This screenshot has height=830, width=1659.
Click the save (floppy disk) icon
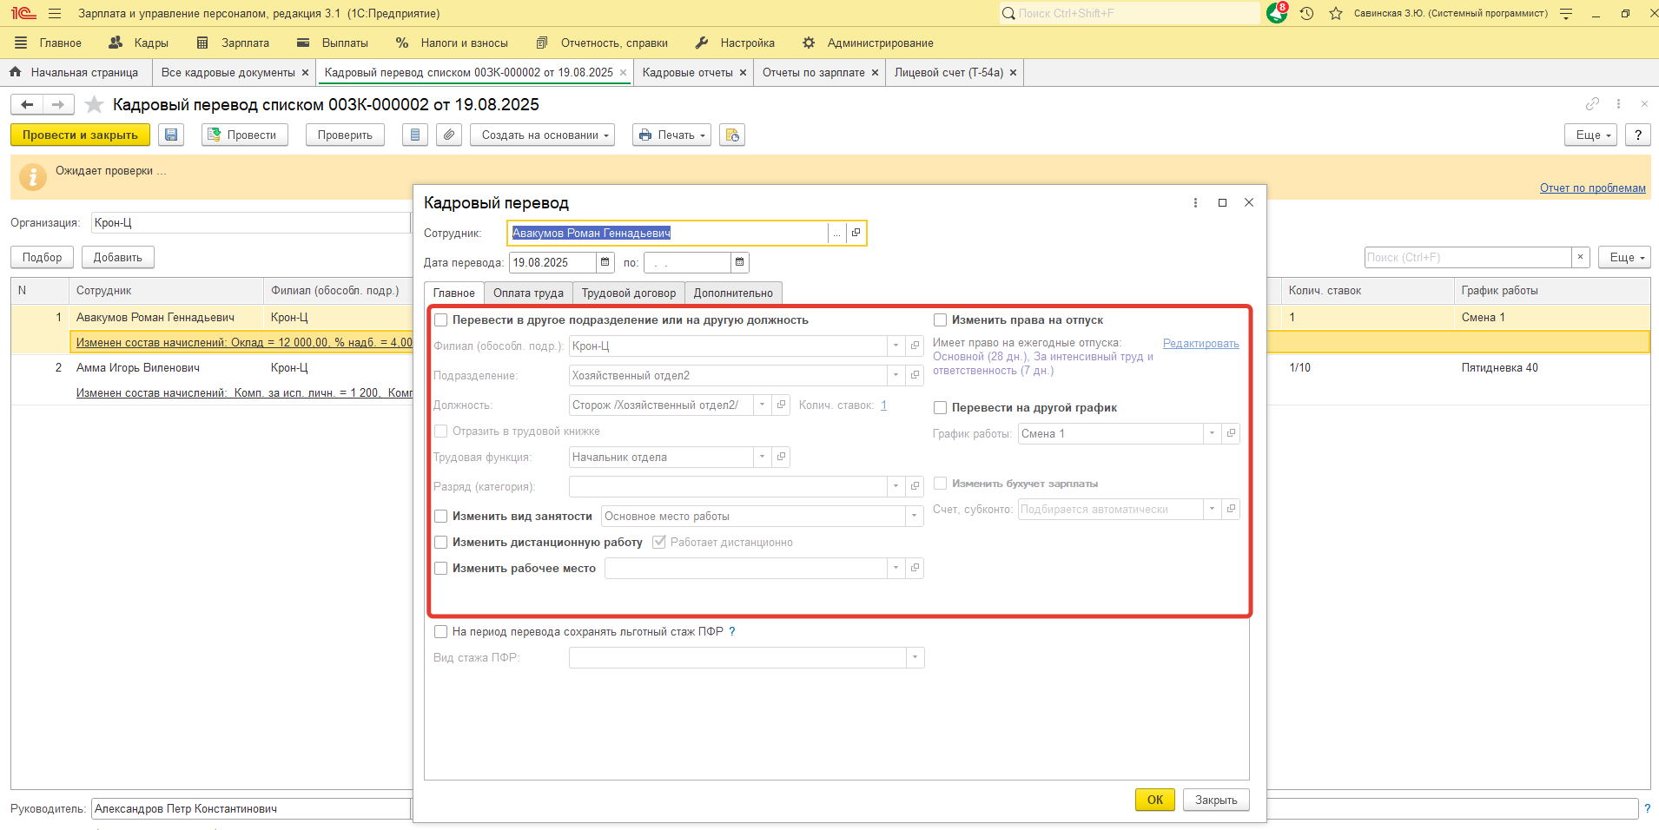click(x=171, y=135)
